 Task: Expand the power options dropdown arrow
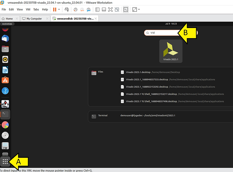coord(59,10)
